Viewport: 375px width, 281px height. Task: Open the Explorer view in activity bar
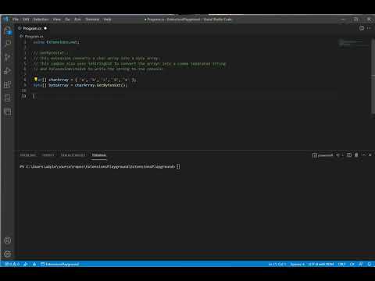click(x=8, y=30)
